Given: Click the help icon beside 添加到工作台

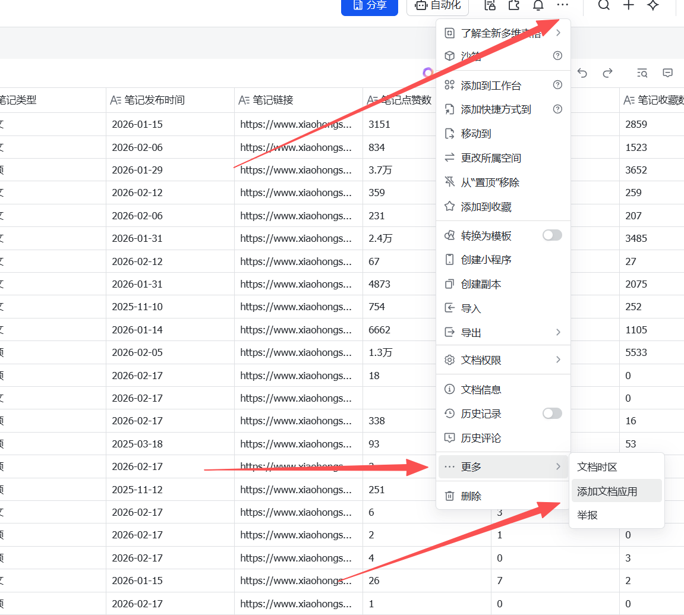Looking at the screenshot, I should point(557,84).
